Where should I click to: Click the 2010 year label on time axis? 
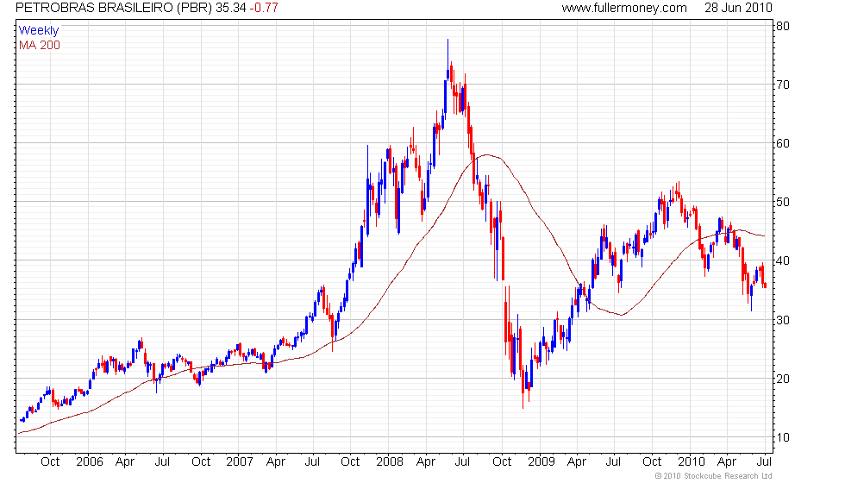coord(692,462)
